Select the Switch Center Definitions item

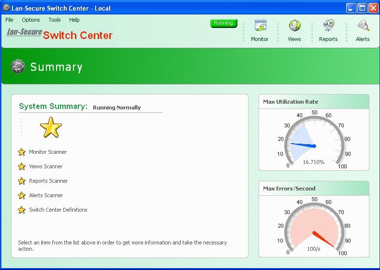pos(58,210)
